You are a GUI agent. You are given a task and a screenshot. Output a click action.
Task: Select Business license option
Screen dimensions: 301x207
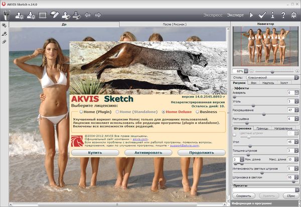197,111
